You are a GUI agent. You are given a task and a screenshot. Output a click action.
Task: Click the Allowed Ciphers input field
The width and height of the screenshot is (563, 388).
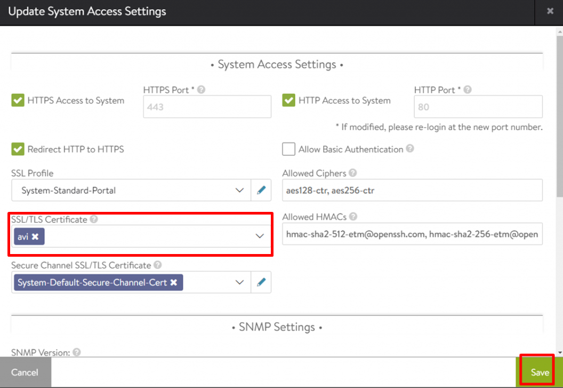(x=412, y=190)
